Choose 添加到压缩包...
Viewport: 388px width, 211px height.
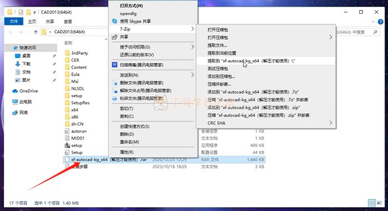point(266,76)
